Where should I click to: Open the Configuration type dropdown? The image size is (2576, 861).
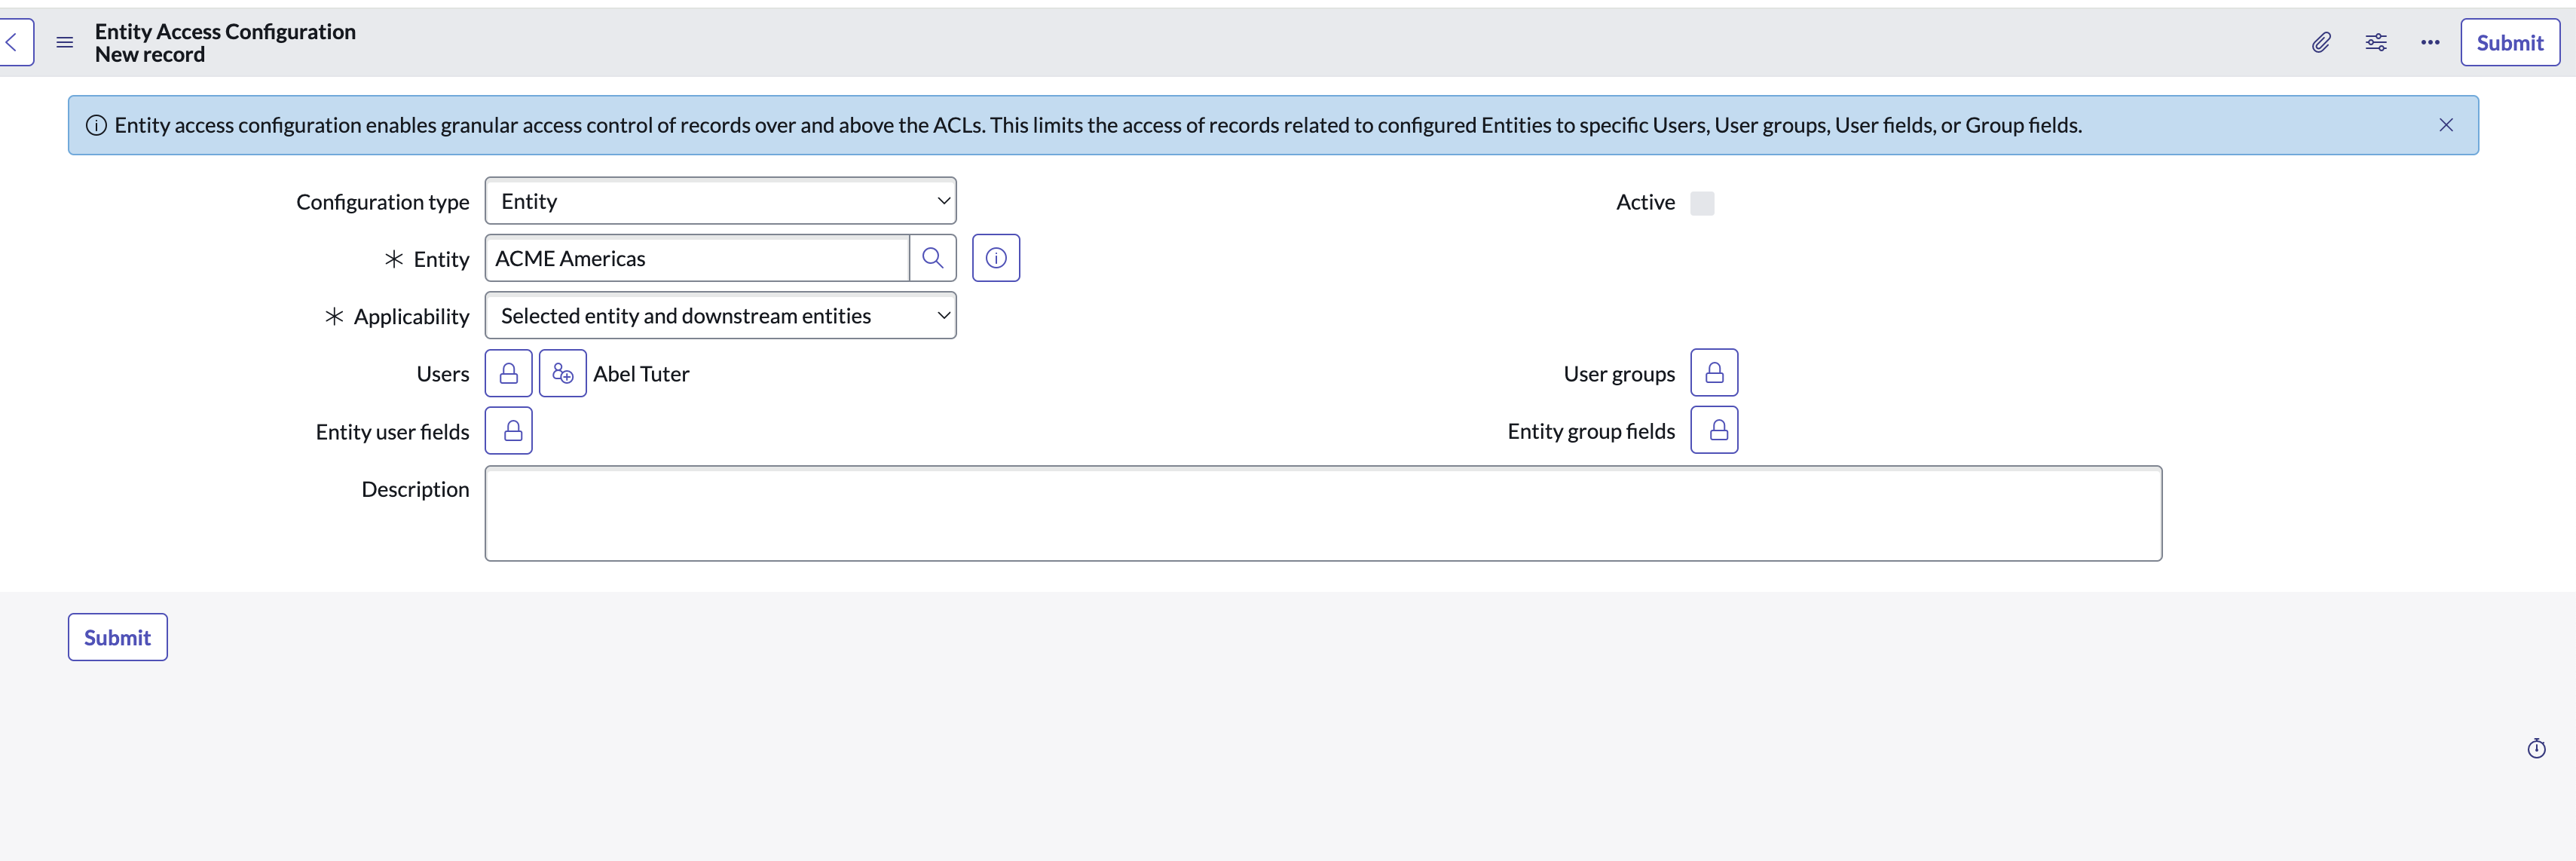click(x=720, y=201)
